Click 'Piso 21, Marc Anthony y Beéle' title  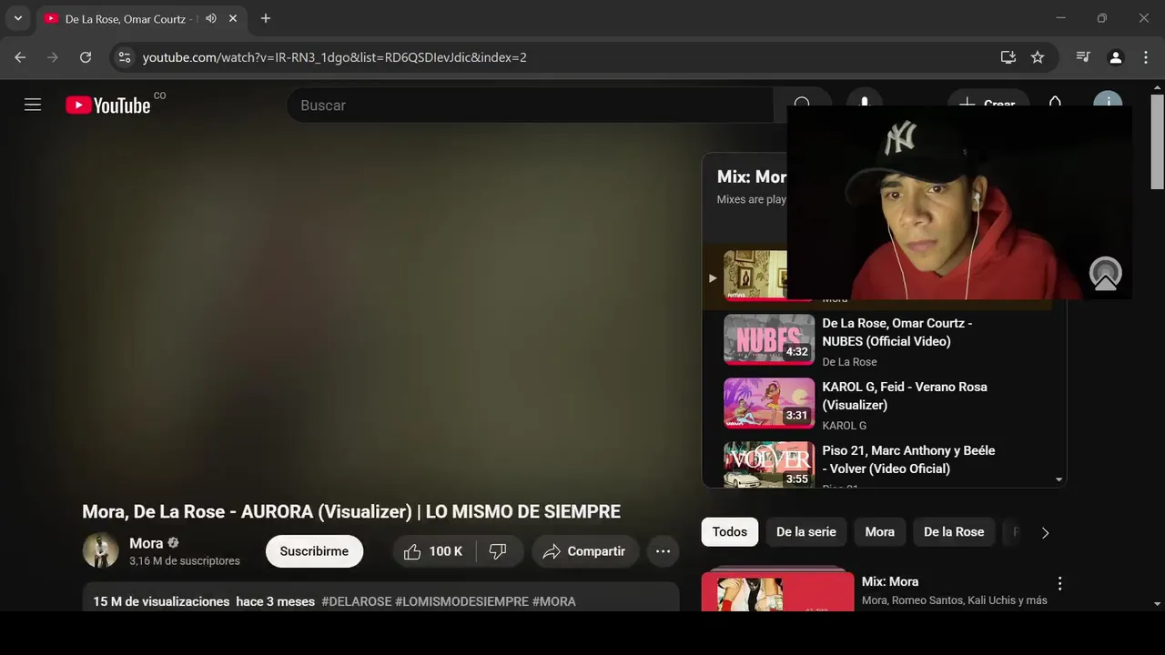[908, 459]
